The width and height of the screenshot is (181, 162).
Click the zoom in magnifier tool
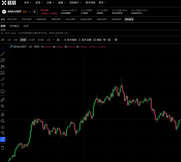[2, 106]
